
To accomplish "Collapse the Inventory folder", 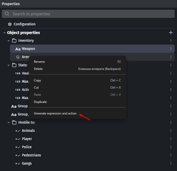I will (x=9, y=41).
